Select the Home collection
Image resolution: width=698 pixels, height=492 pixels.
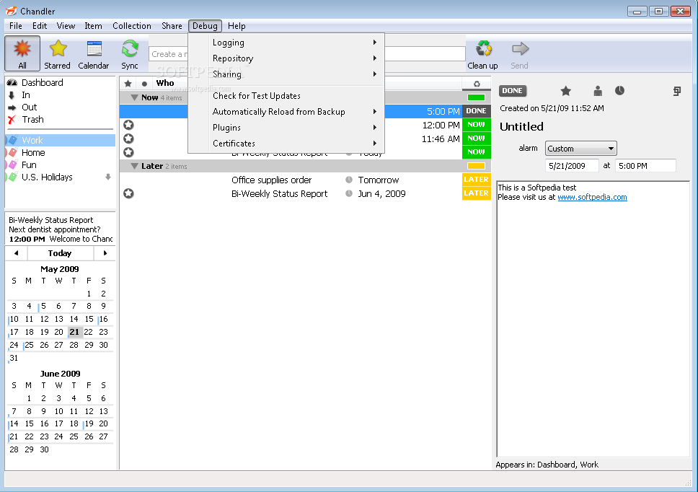[x=33, y=153]
